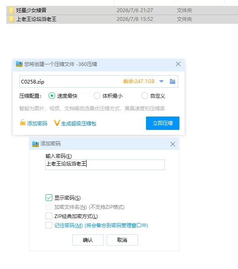
Task: Click the 输入密码 text field
Action: pos(105,165)
